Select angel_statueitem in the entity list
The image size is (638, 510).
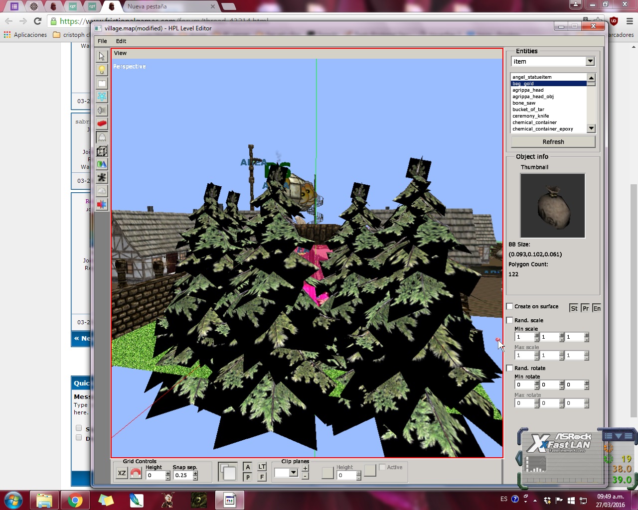[548, 77]
